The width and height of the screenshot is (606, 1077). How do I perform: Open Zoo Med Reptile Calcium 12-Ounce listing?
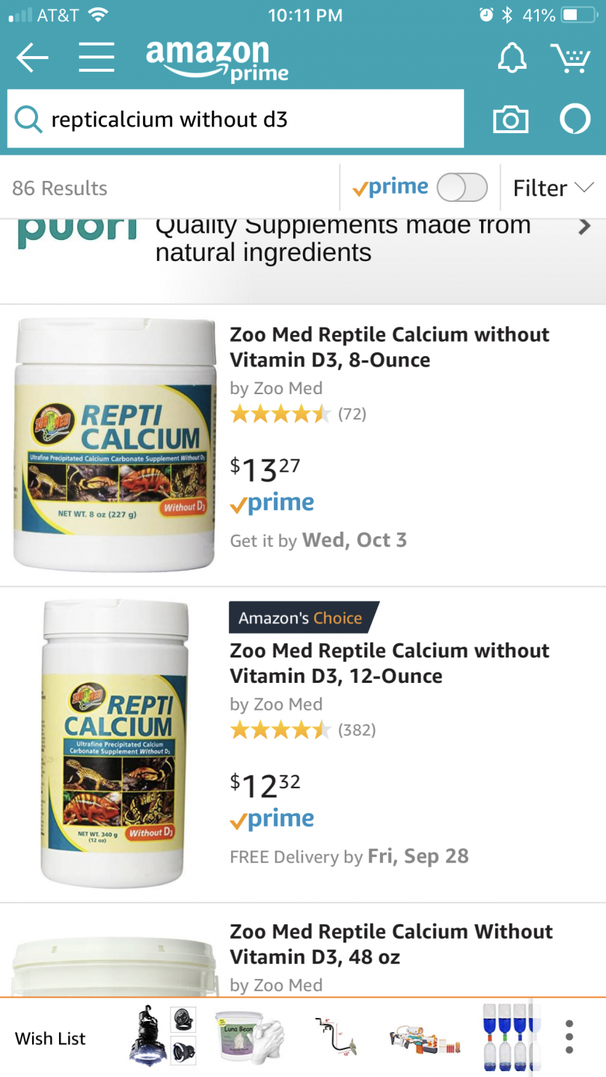pyautogui.click(x=390, y=663)
